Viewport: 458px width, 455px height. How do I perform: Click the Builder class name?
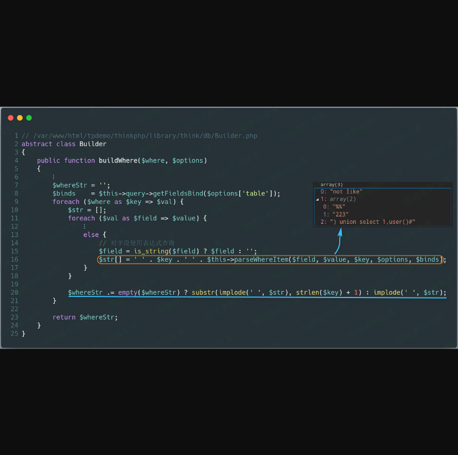tap(93, 144)
